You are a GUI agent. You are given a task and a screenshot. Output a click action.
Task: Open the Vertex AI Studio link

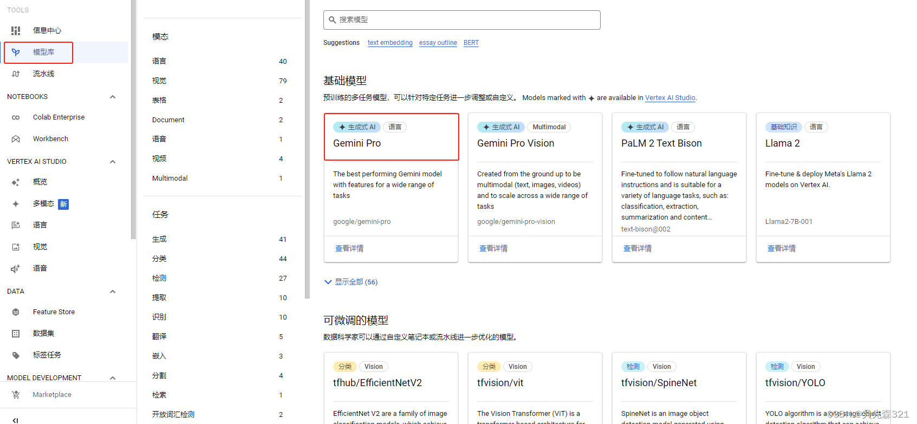[670, 98]
